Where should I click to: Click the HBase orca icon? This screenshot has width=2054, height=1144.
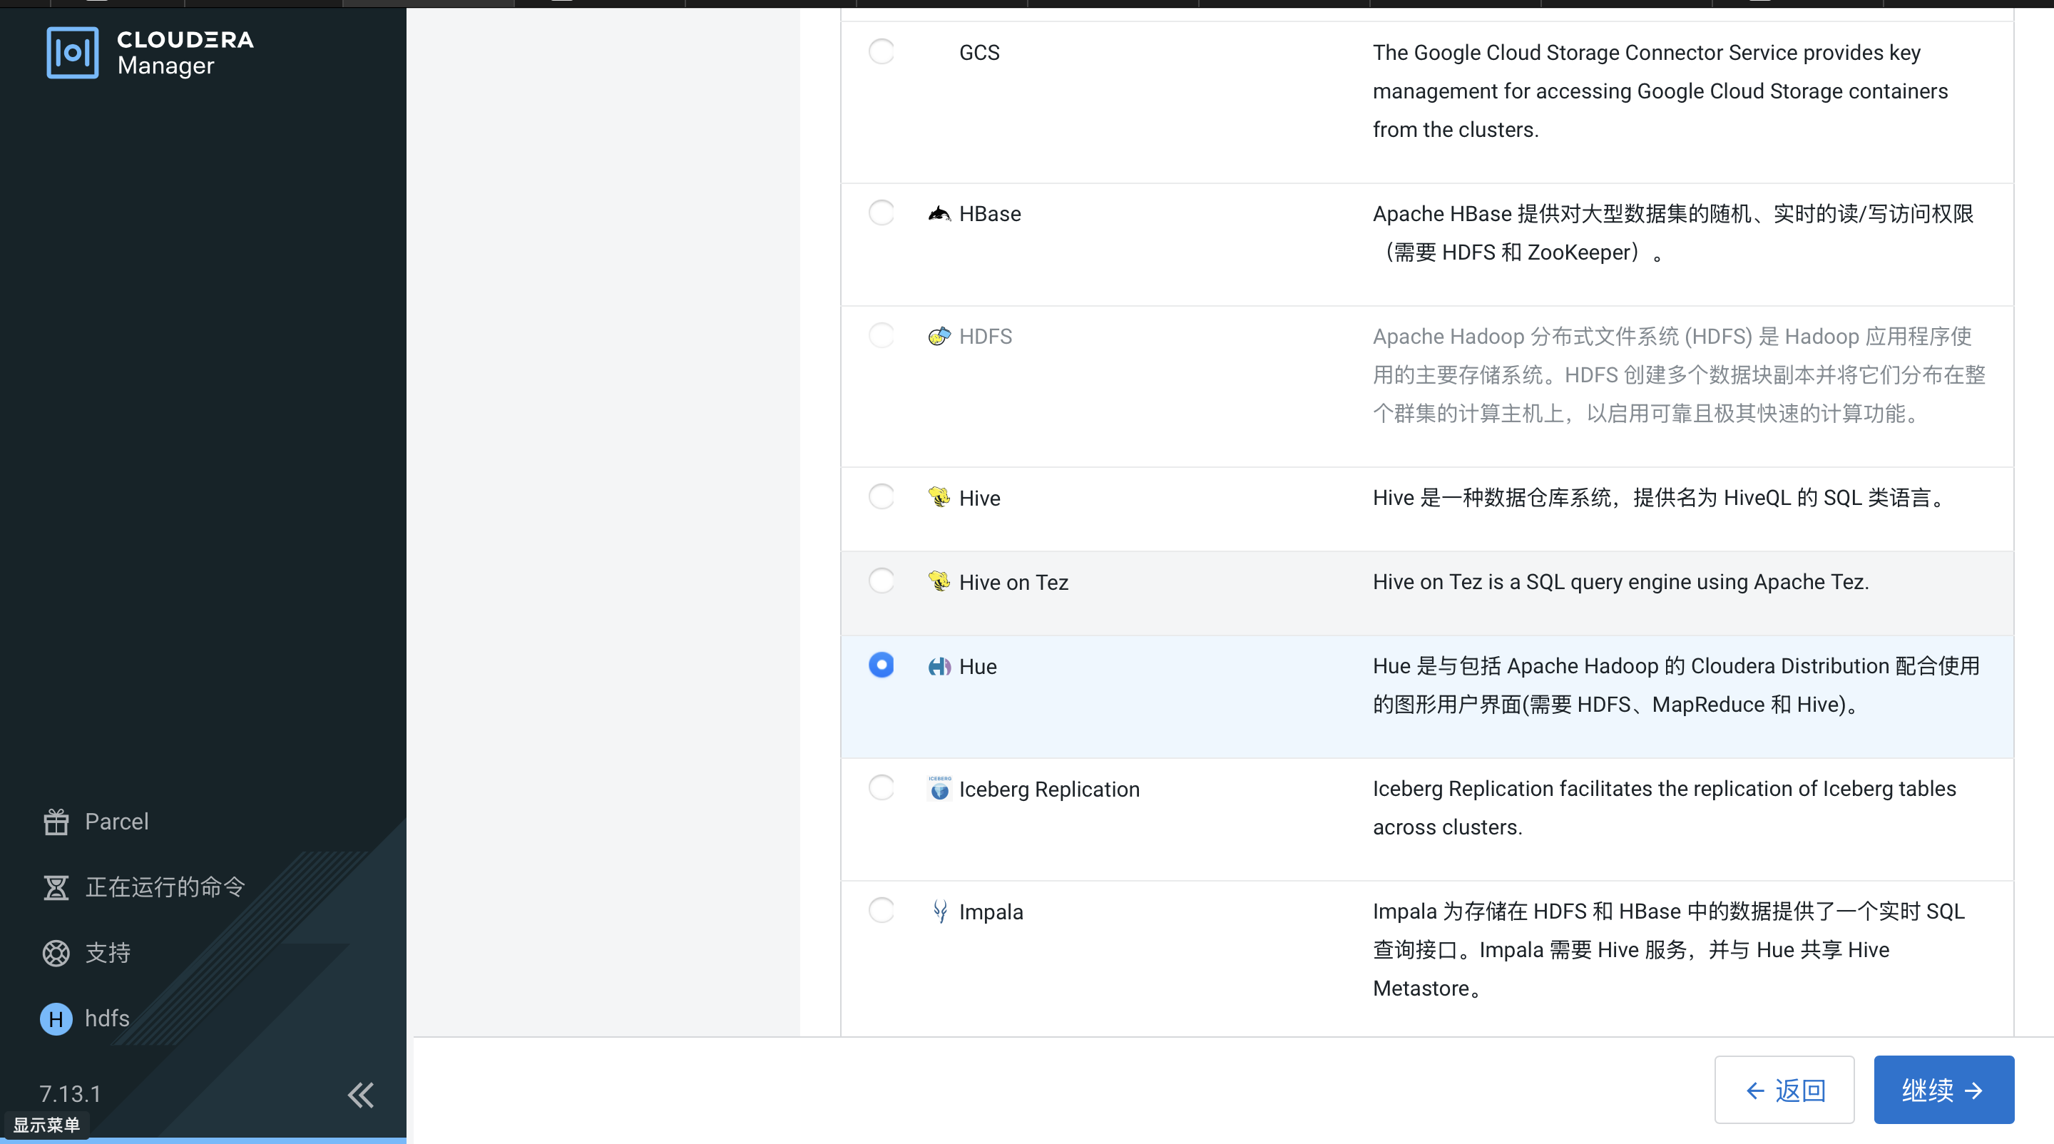(x=939, y=214)
